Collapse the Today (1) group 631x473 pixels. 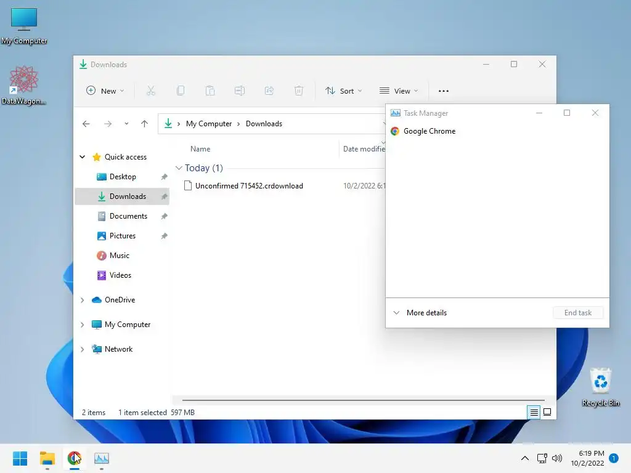coord(179,168)
